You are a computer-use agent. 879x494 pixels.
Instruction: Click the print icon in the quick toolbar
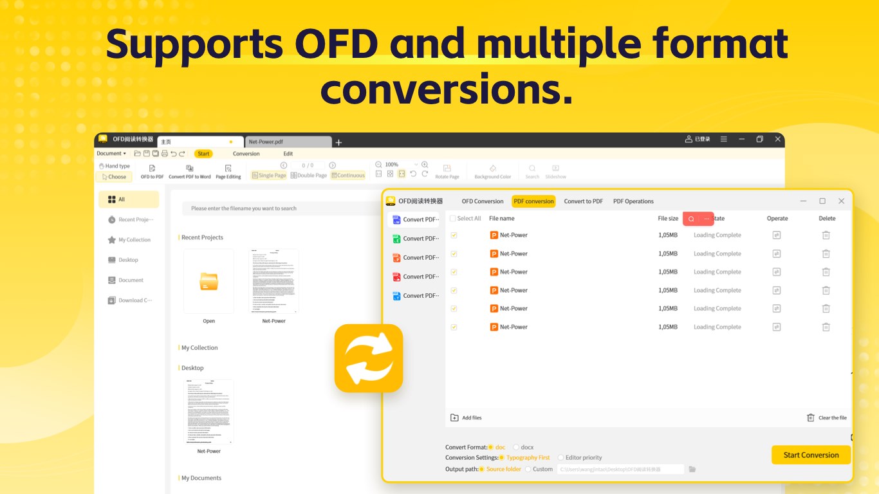pos(165,154)
